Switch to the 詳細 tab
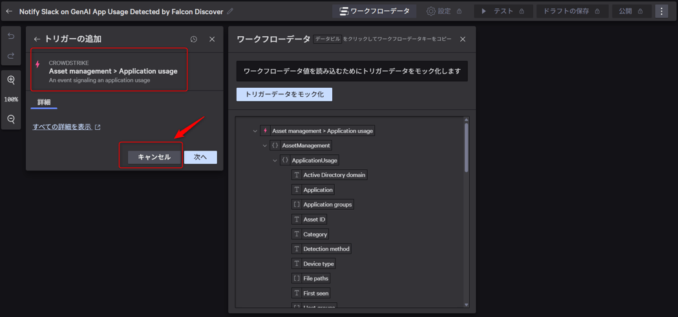The image size is (678, 317). [x=44, y=103]
